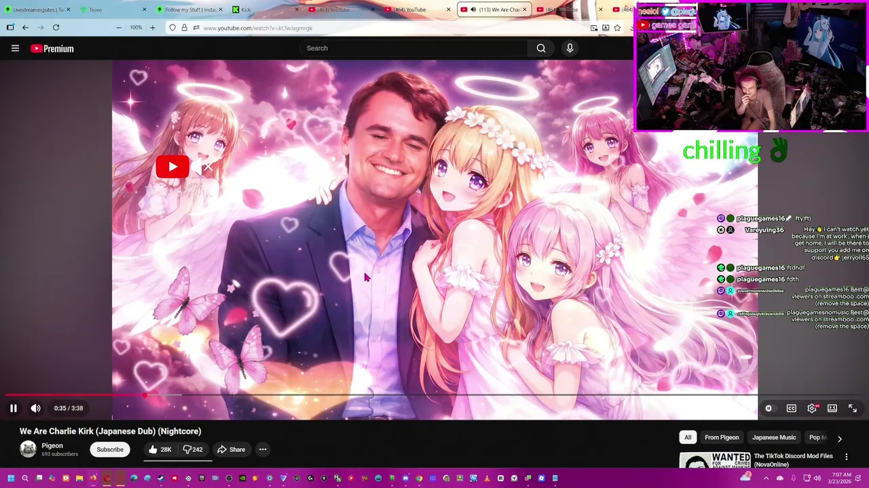
Task: Open The TikTok Discord Mod Files video title
Action: 793,460
